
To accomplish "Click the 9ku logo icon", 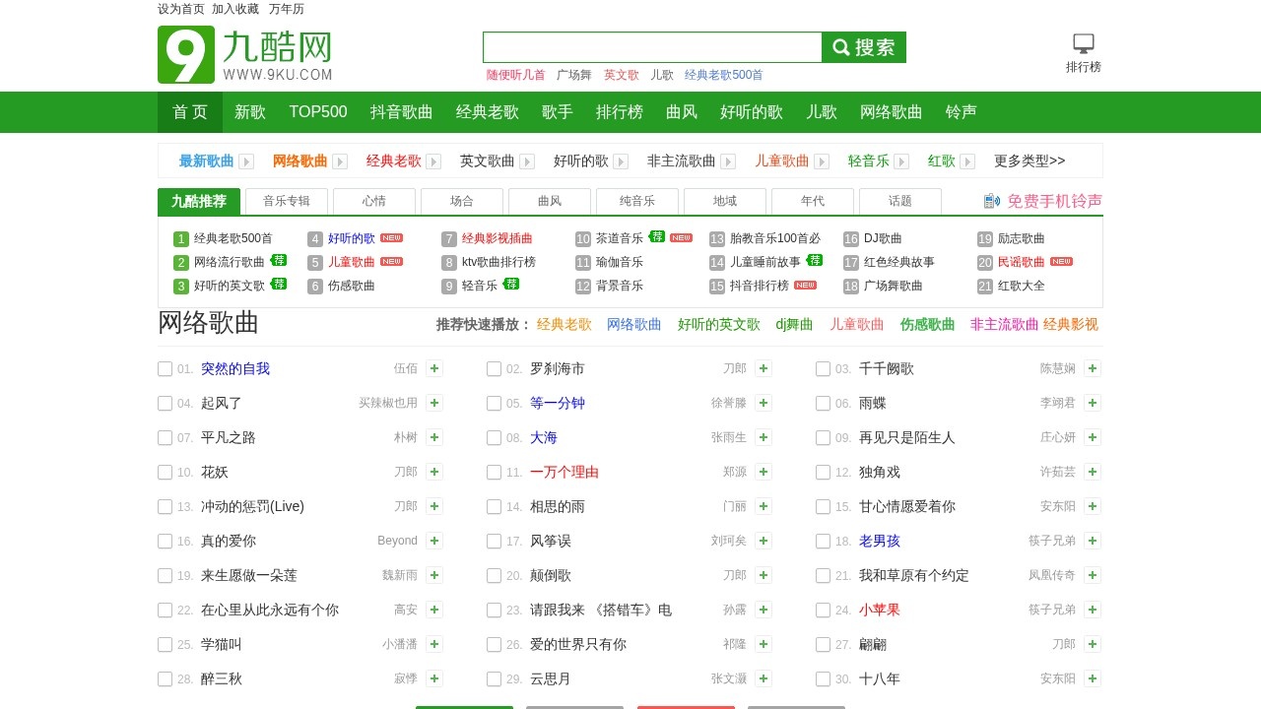I will click(x=185, y=54).
